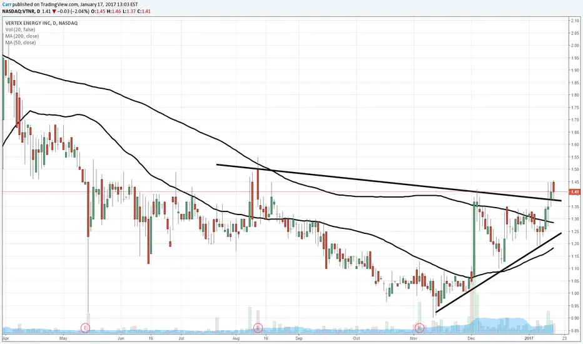Click the O:1.45 open value

tap(98, 11)
